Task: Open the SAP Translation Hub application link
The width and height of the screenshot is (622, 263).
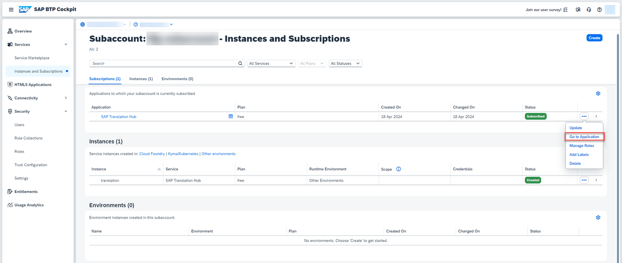Action: click(x=118, y=116)
